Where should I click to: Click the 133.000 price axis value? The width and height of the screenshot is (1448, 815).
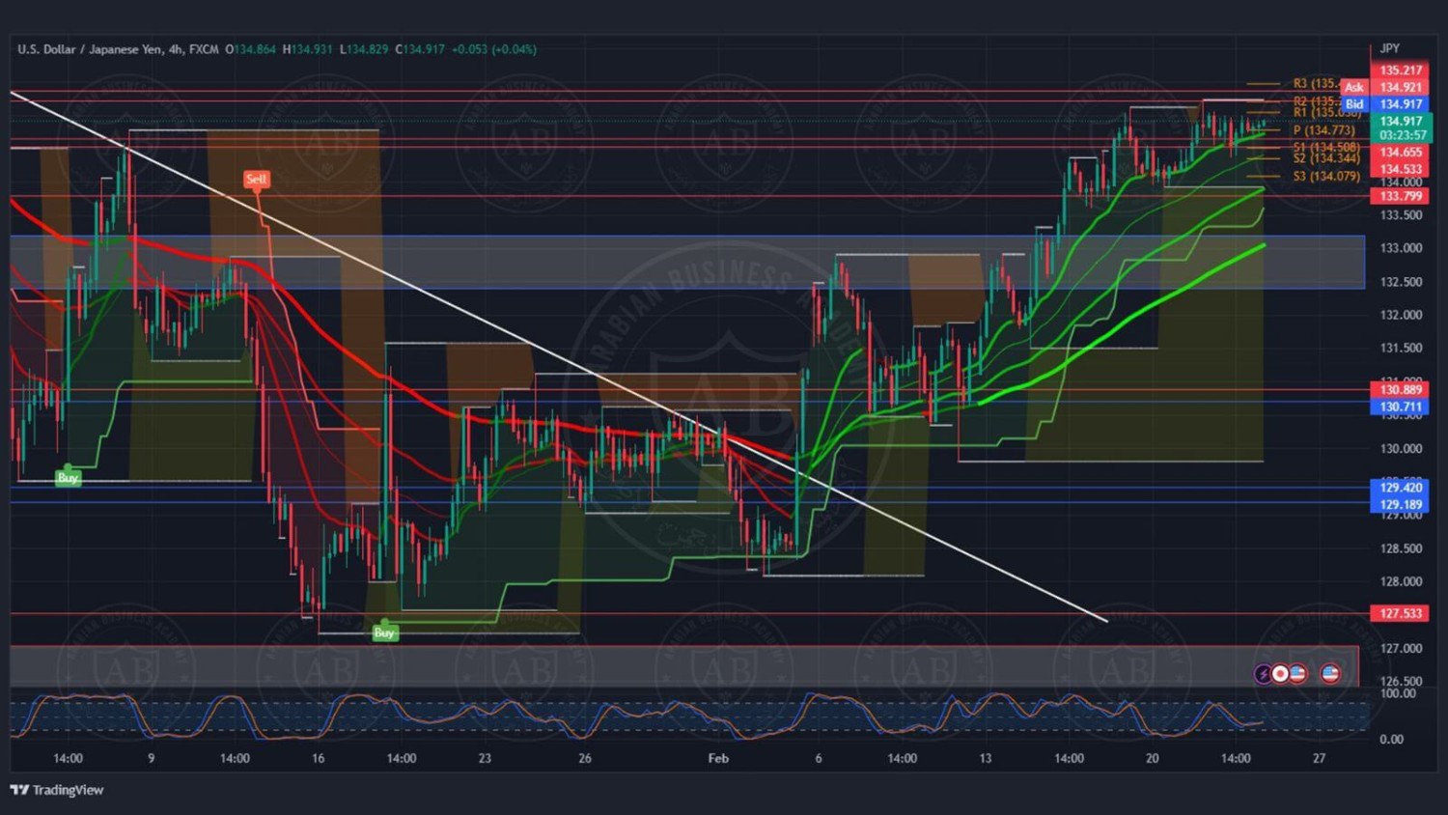click(1401, 248)
